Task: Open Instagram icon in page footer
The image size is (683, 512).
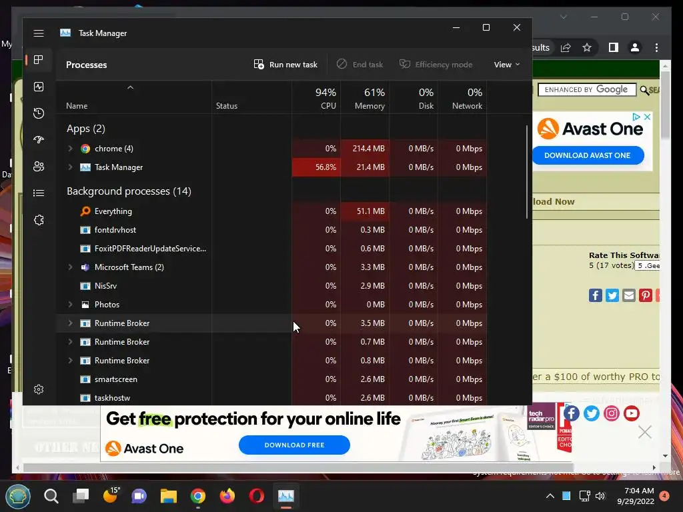Action: coord(611,413)
